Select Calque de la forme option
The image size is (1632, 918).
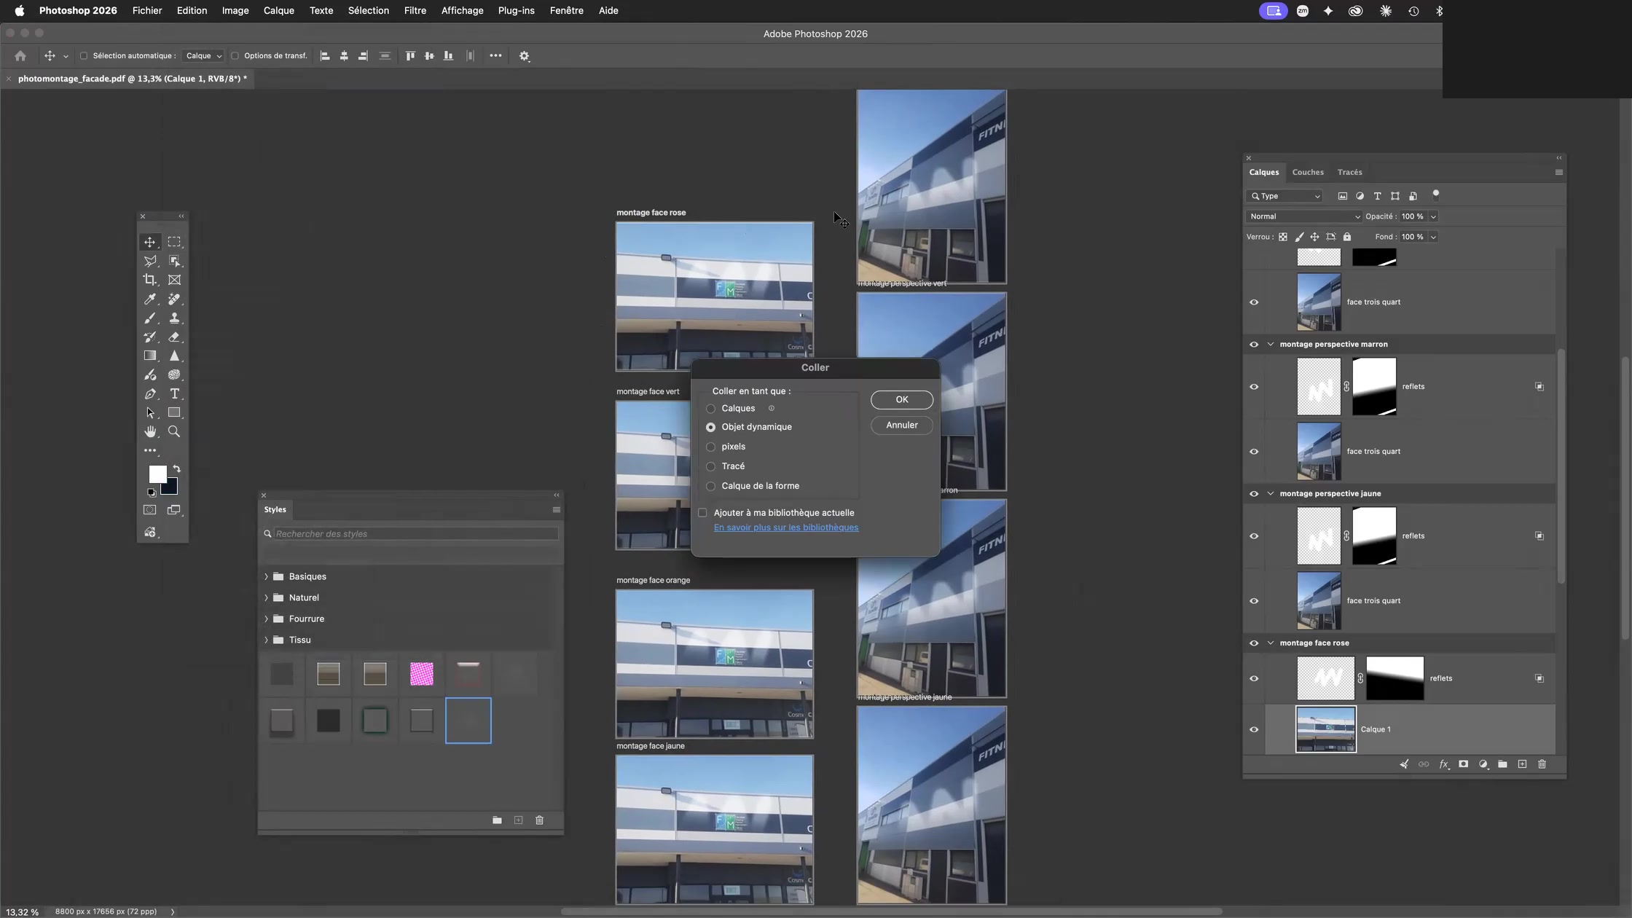click(710, 486)
